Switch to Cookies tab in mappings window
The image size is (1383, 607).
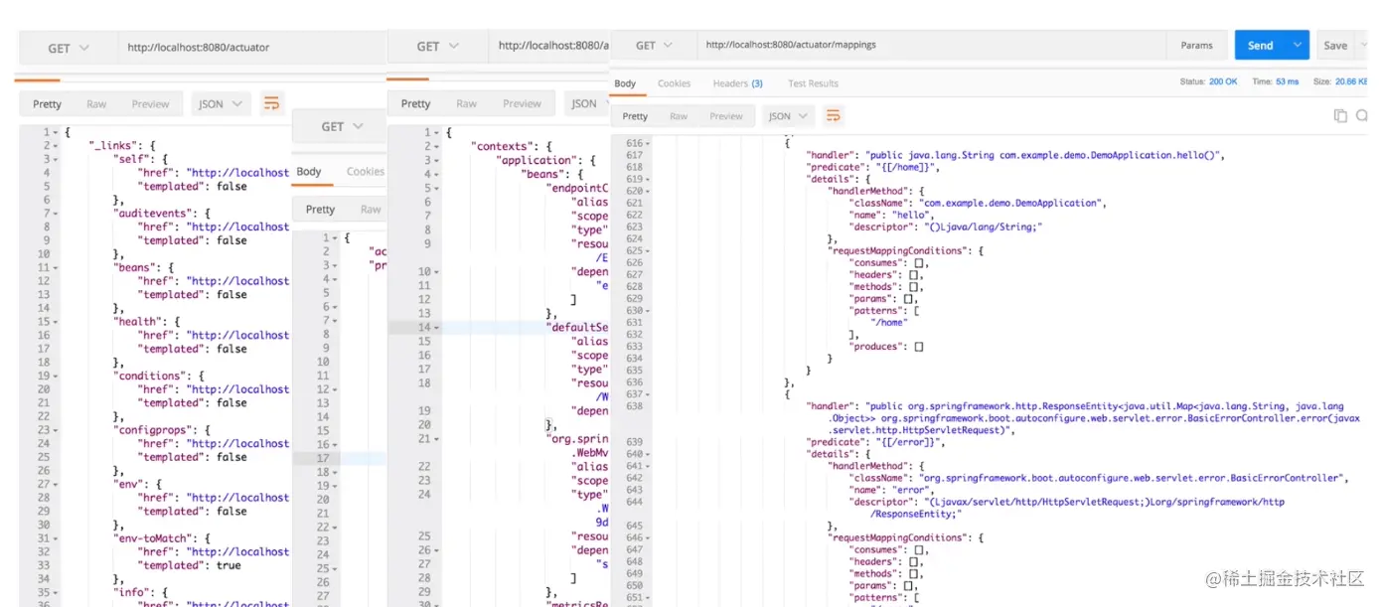(x=674, y=83)
